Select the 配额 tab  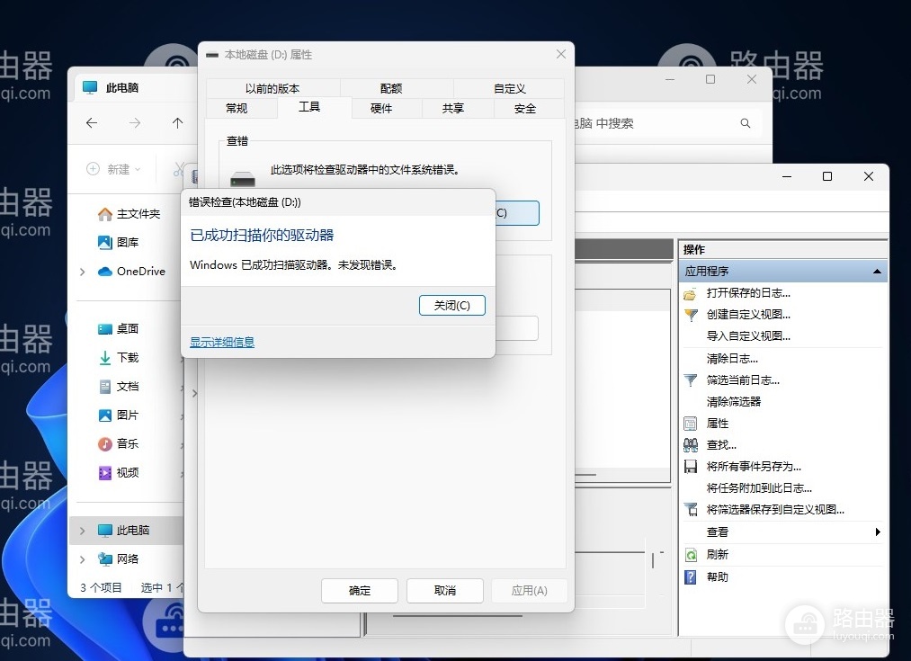(391, 88)
